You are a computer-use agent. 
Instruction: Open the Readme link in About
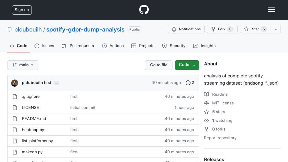tap(216, 94)
